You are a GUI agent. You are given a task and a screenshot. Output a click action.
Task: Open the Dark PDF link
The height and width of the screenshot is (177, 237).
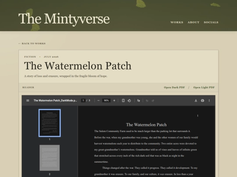coord(174,87)
